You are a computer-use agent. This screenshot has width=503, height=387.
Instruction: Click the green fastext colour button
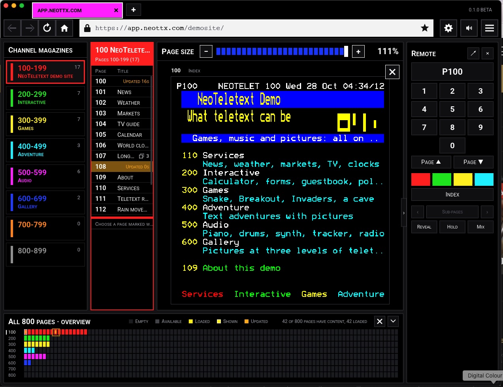(x=442, y=179)
